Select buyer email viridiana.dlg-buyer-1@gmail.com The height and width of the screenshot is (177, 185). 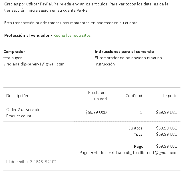click(x=34, y=64)
